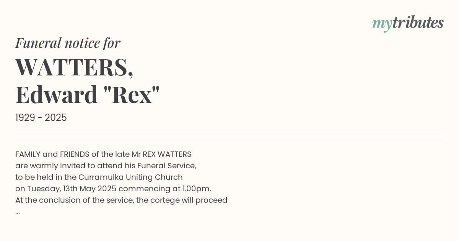
Task: Select the "Funeral notice for" heading
Action: click(68, 43)
